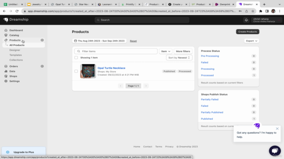Toggle the select-all checkbox beside Showing 1 item
The image size is (284, 159).
[76, 58]
